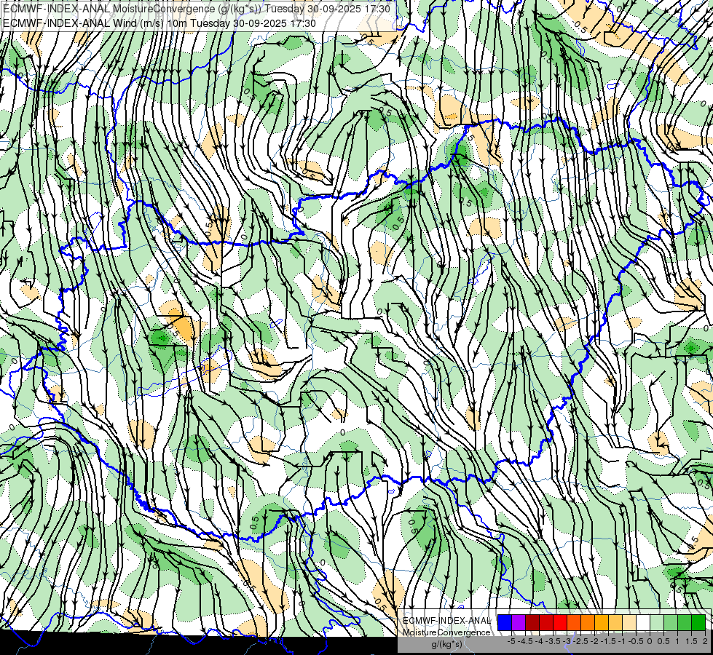Click the purple legend color swatch

[519, 622]
